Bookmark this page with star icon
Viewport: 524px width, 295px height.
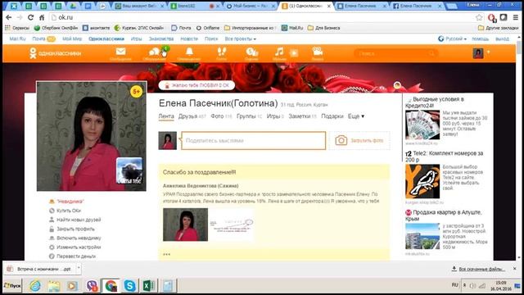click(479, 17)
